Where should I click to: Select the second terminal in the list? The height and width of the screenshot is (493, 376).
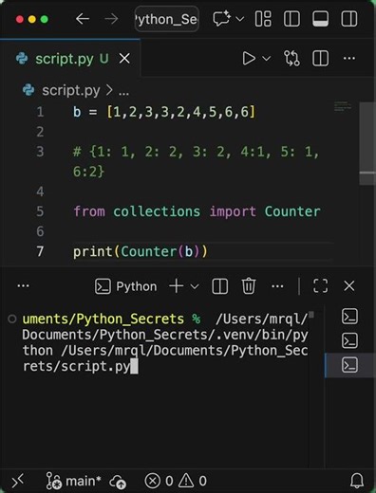(349, 340)
